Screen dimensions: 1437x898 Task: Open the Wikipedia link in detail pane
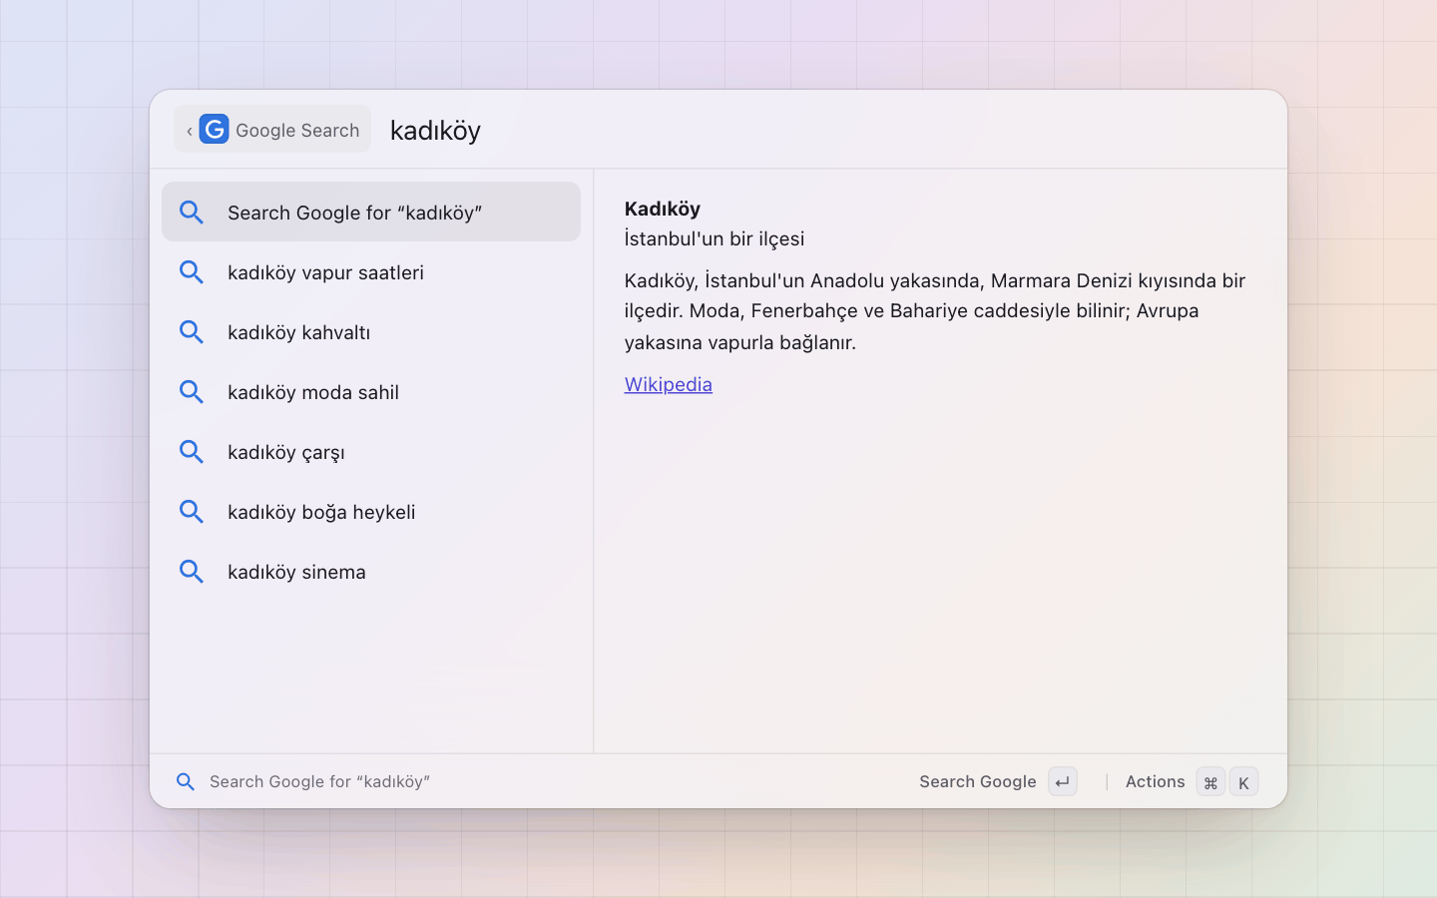(x=668, y=384)
